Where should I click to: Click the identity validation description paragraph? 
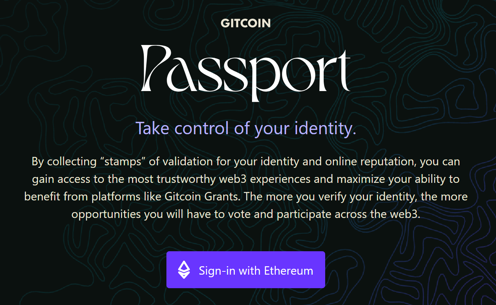tap(246, 188)
